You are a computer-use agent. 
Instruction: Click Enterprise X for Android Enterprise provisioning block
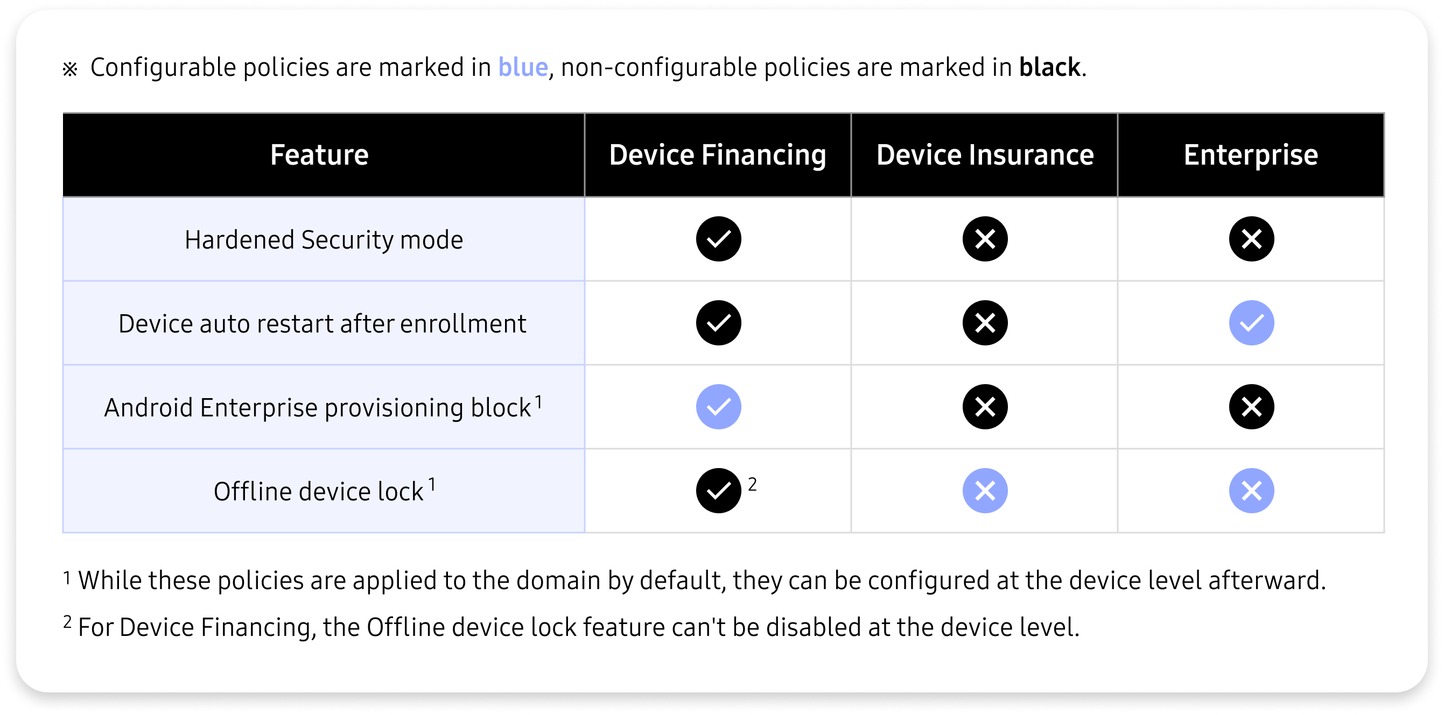coord(1251,407)
